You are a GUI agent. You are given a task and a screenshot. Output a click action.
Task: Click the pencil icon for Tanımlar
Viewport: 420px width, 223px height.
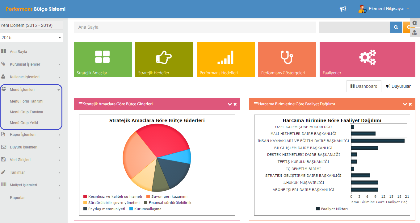(4, 172)
